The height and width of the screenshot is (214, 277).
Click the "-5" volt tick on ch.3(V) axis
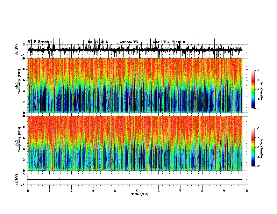pyautogui.click(x=23, y=185)
